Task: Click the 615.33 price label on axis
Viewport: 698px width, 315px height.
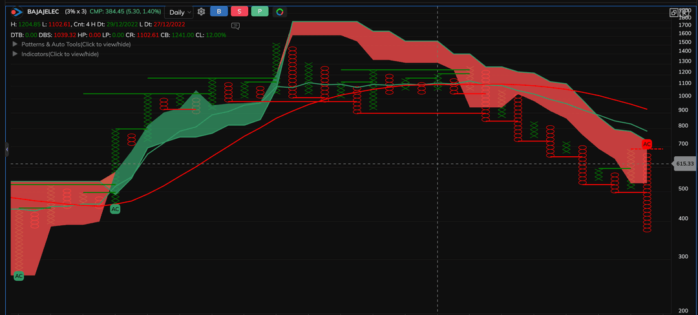Action: 684,164
